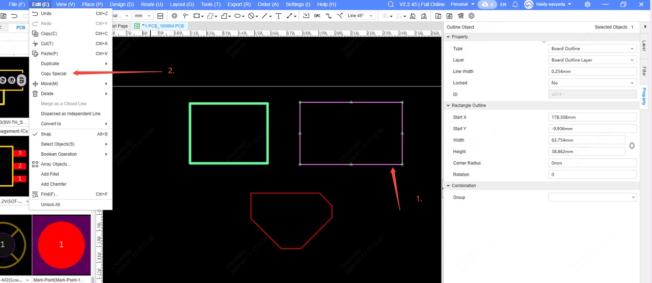
Task: Open the Type dropdown for Board Outline
Action: (592, 49)
